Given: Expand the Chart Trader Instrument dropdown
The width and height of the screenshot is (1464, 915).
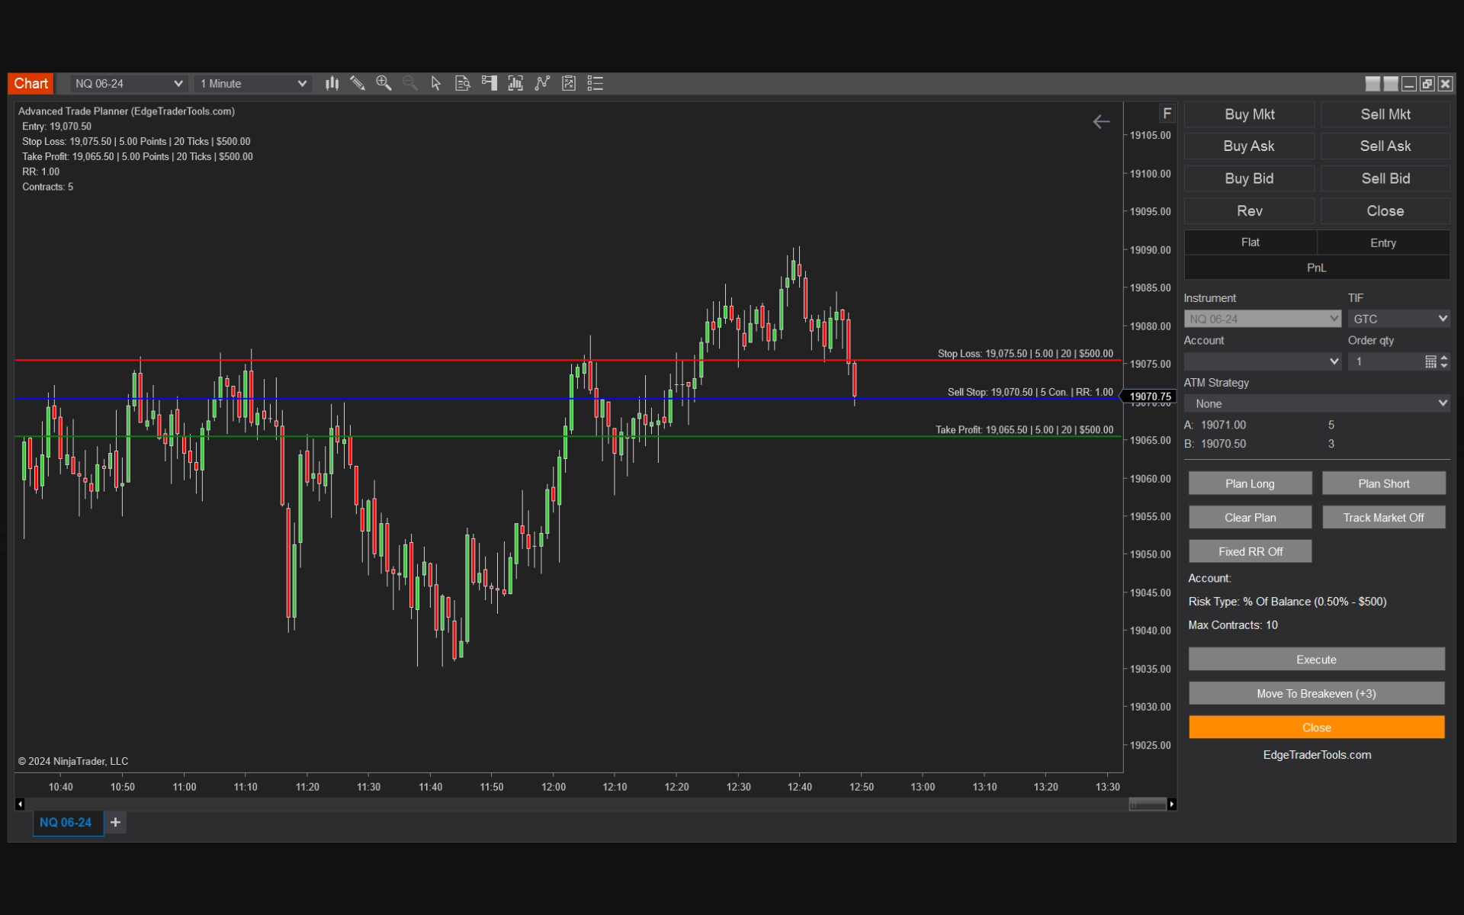Looking at the screenshot, I should (x=1262, y=319).
